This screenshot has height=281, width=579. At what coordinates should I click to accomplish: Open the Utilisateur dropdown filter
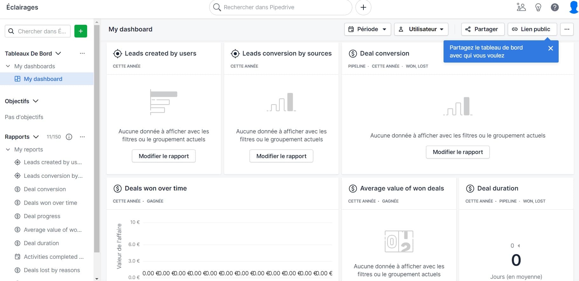(421, 29)
